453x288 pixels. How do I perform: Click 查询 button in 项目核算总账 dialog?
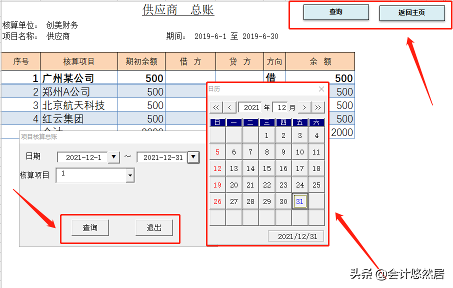(x=90, y=227)
